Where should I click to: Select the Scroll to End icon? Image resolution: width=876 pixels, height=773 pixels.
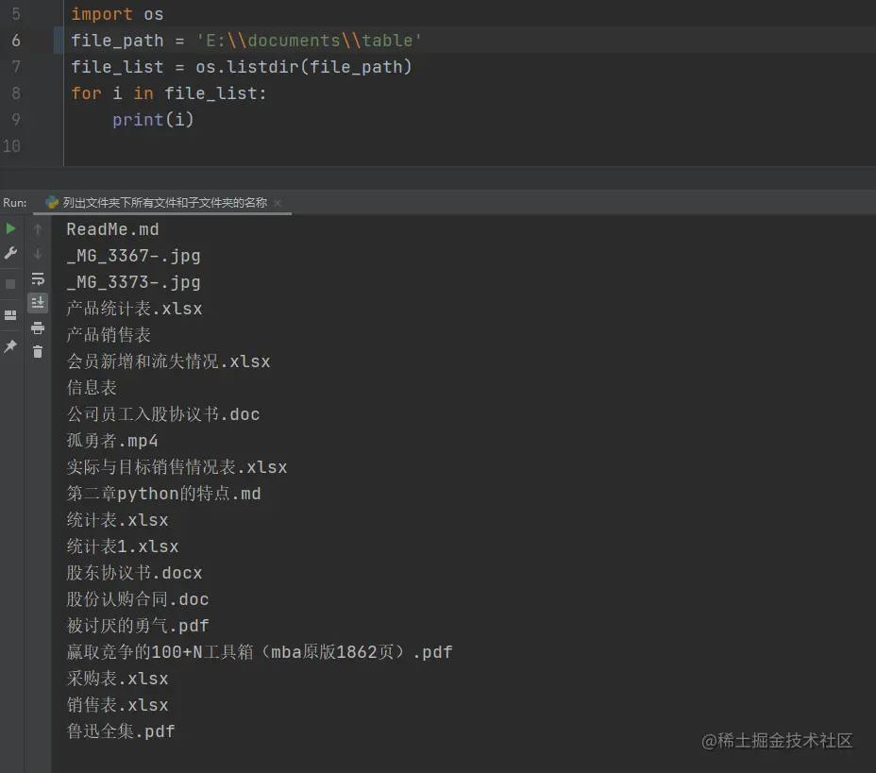[x=38, y=301]
